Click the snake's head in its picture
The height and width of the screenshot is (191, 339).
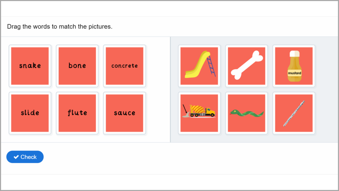[x=234, y=112]
